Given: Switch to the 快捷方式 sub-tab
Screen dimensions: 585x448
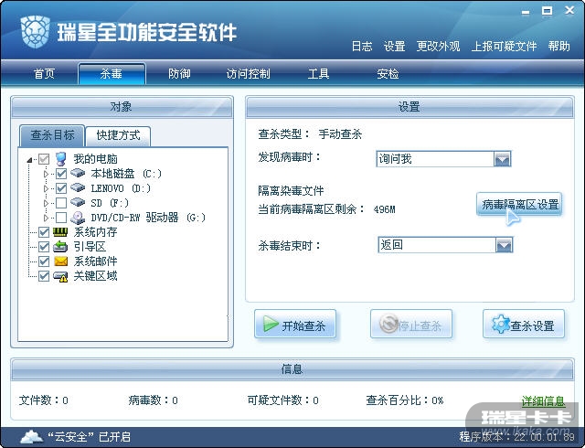Looking at the screenshot, I should coord(118,135).
